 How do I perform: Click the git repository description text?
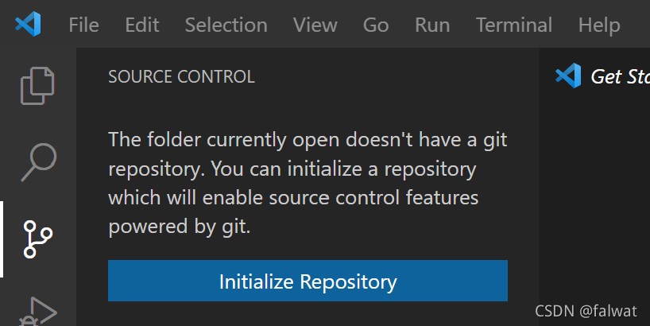click(x=308, y=183)
